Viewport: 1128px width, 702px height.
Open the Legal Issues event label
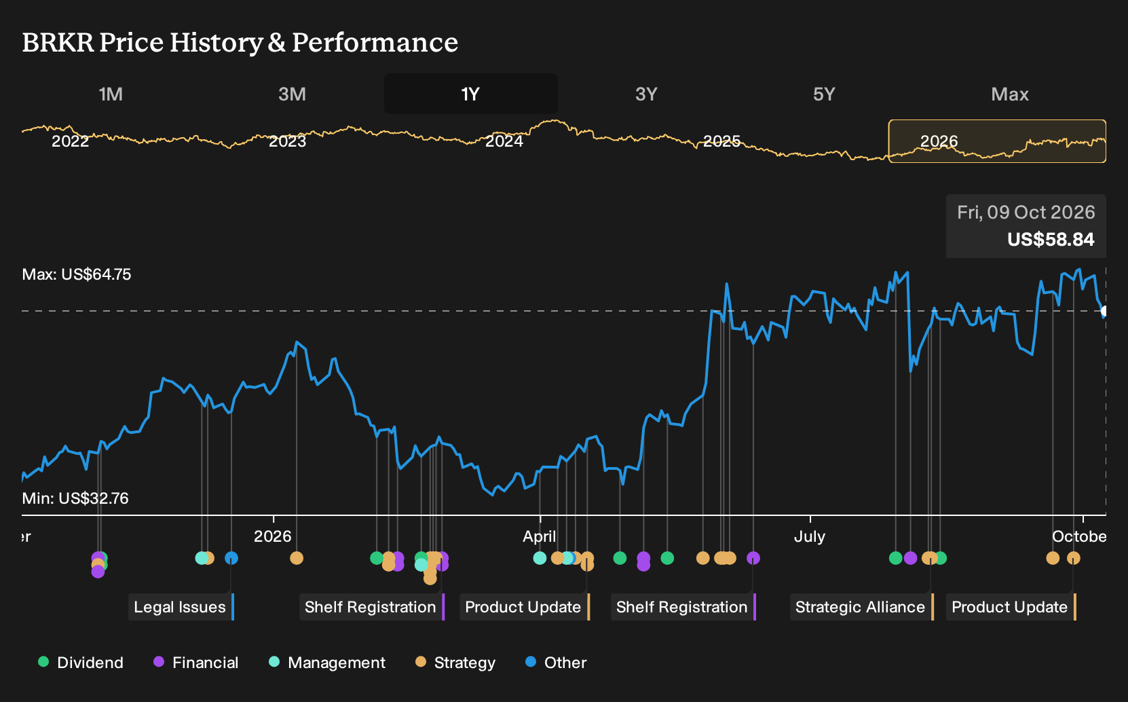coord(181,607)
